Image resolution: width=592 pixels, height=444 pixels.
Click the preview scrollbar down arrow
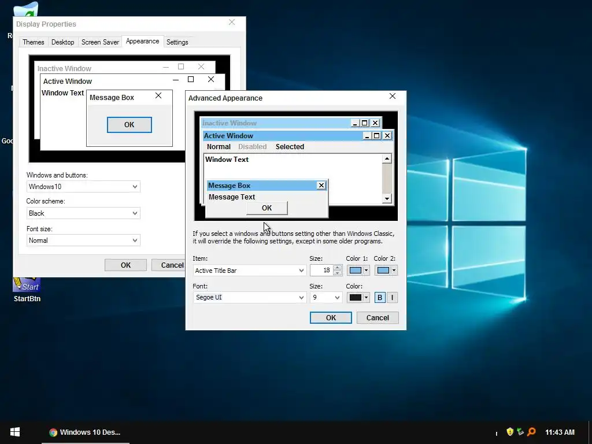[387, 199]
